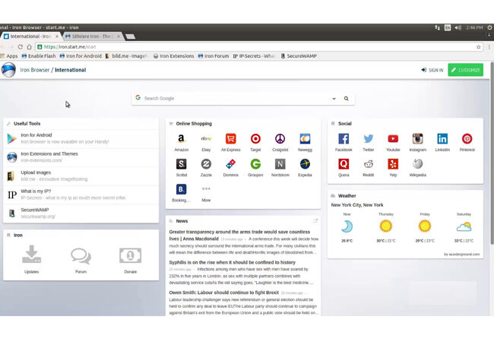The image size is (494, 342).
Task: Open the Dominos icon
Action: point(230,164)
